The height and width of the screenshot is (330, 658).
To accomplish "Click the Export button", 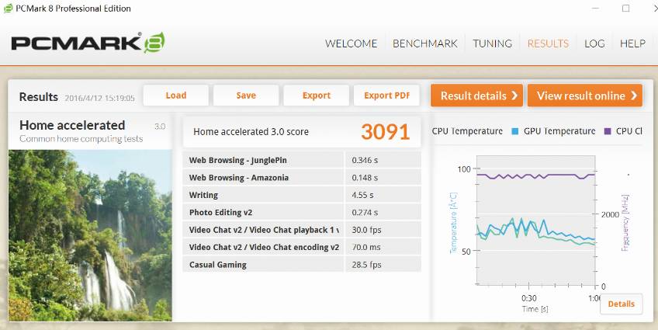I will coord(317,96).
